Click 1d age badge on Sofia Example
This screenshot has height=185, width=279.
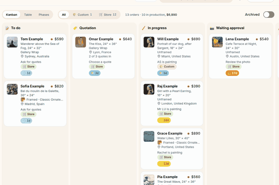click(26, 120)
